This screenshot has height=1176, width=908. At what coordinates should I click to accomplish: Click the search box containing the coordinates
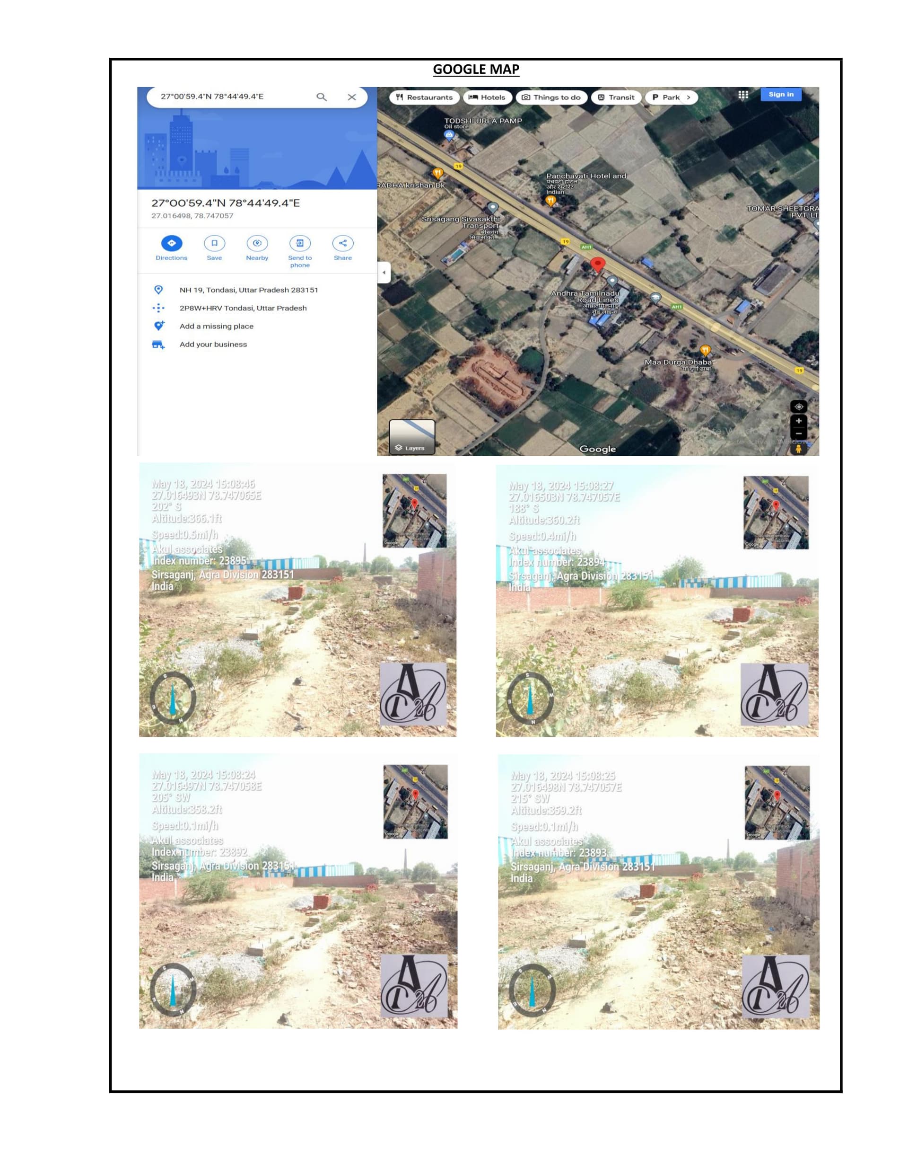pyautogui.click(x=257, y=97)
